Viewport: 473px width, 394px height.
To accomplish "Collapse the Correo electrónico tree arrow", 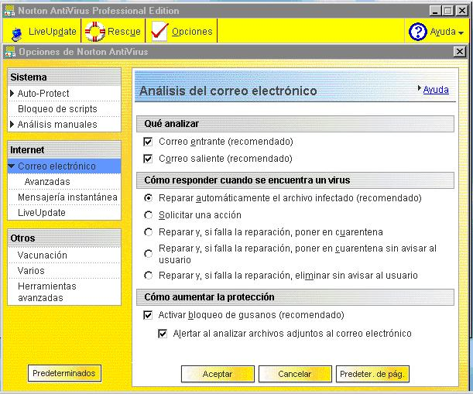I will pyautogui.click(x=12, y=166).
